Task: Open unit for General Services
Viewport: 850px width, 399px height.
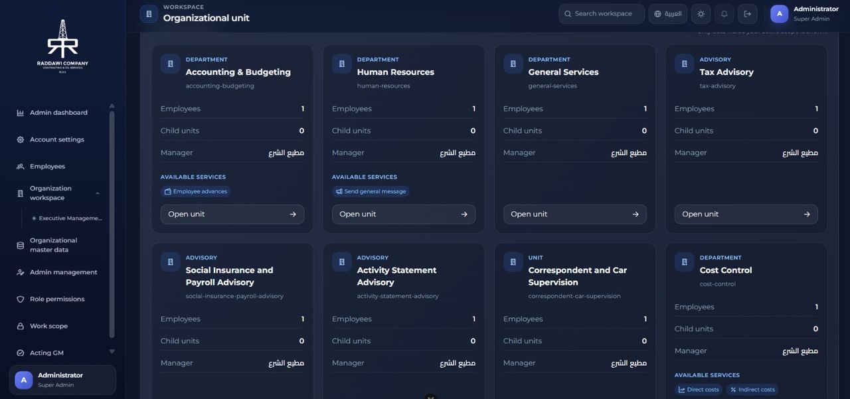Action: pyautogui.click(x=575, y=214)
